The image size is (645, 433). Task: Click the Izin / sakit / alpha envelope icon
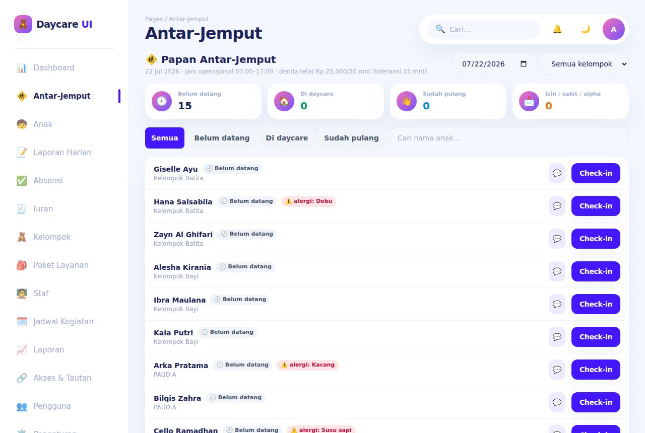(x=529, y=101)
